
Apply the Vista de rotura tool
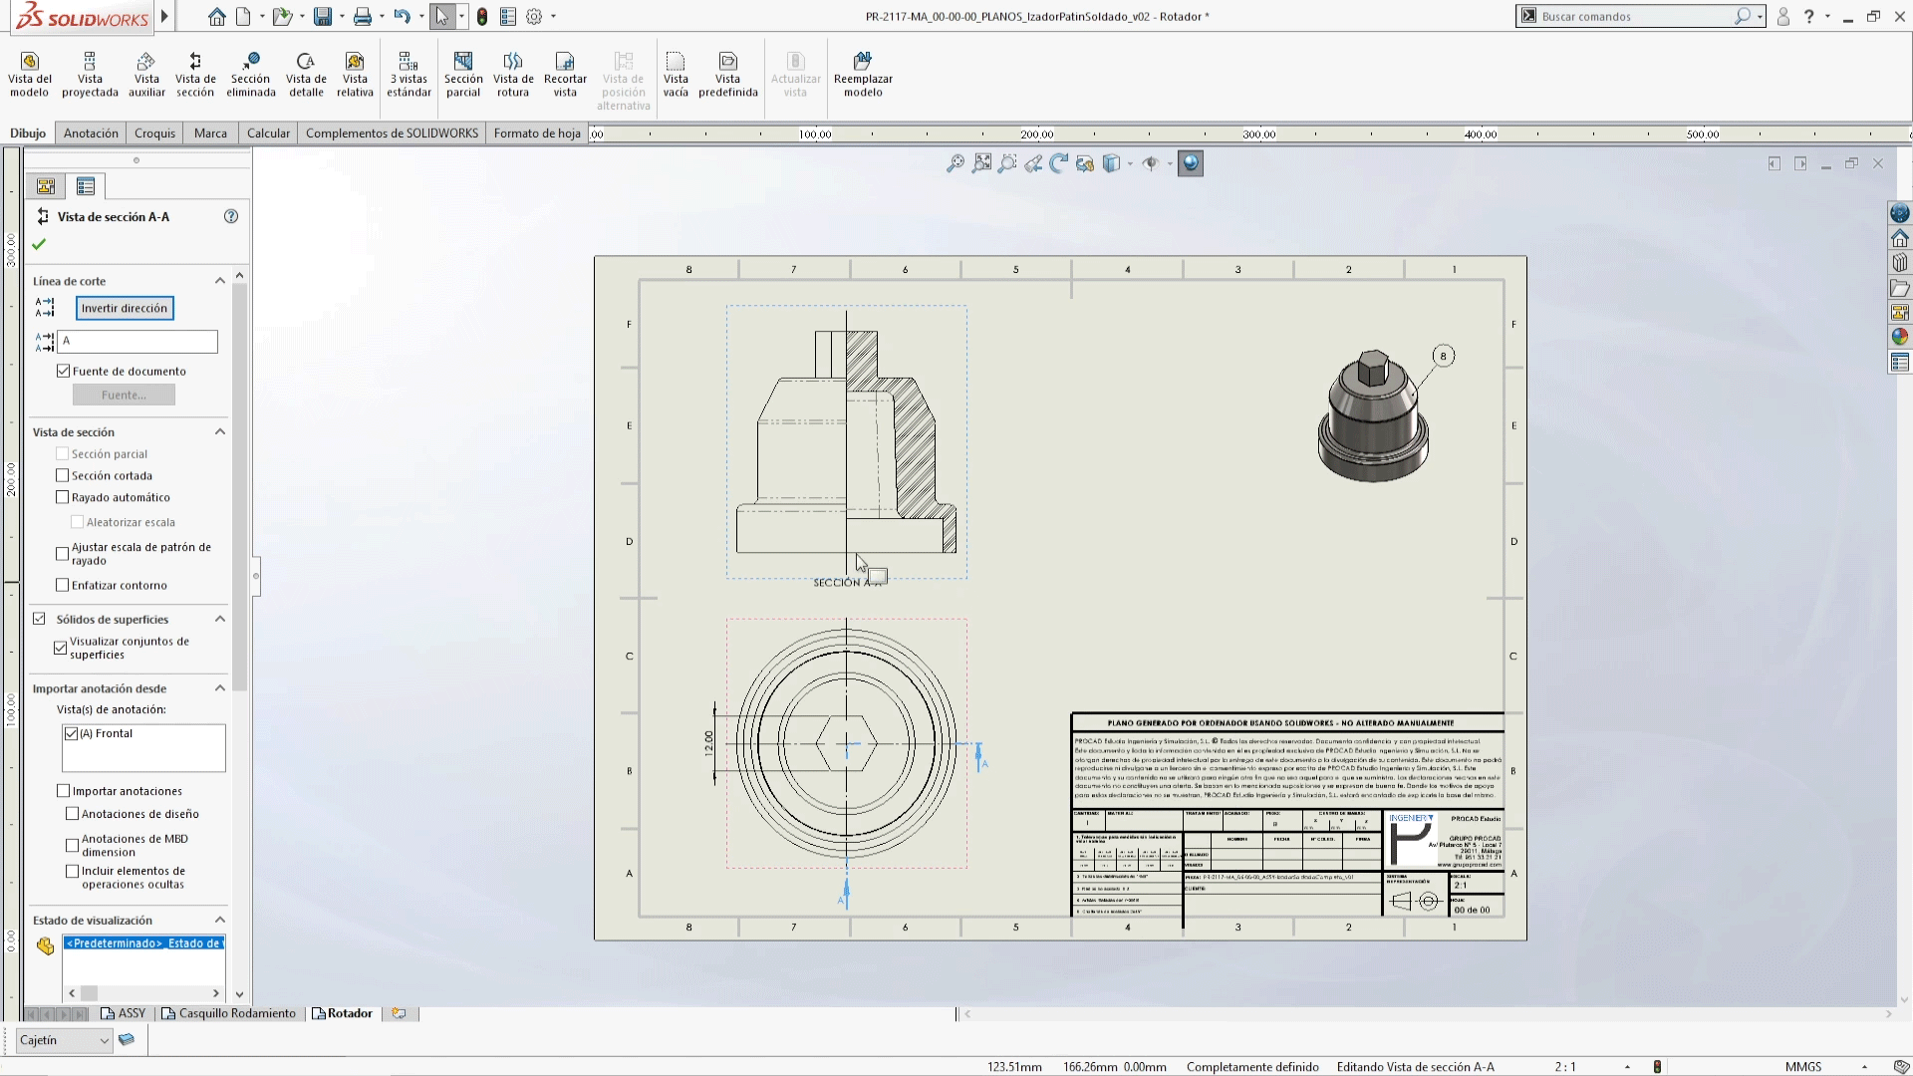513,75
